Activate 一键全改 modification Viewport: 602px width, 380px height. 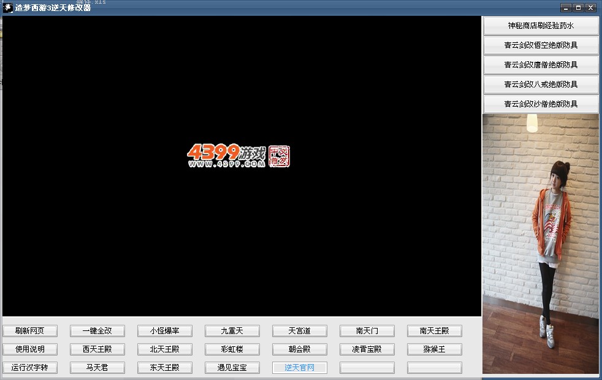tap(97, 331)
